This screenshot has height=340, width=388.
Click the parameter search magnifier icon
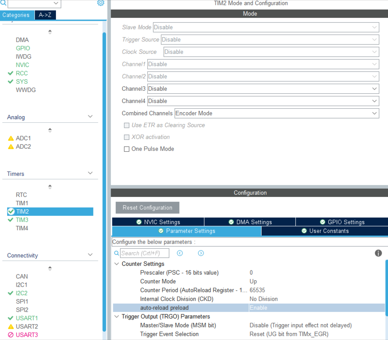pyautogui.click(x=117, y=253)
